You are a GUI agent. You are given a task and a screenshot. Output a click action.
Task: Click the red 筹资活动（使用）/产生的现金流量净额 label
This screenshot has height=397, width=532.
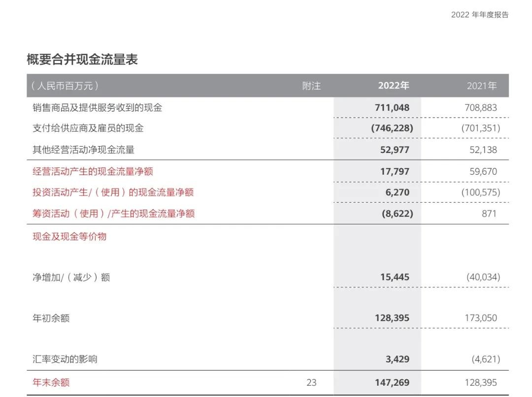[x=113, y=213]
